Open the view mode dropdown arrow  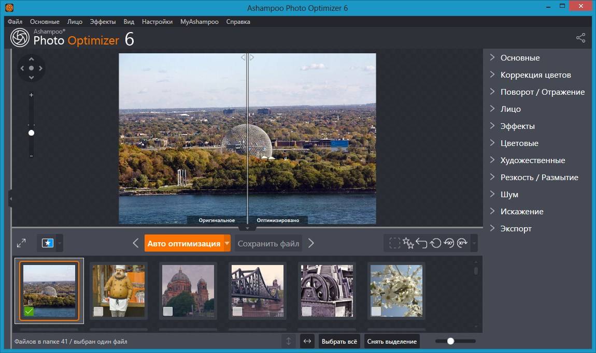point(60,243)
